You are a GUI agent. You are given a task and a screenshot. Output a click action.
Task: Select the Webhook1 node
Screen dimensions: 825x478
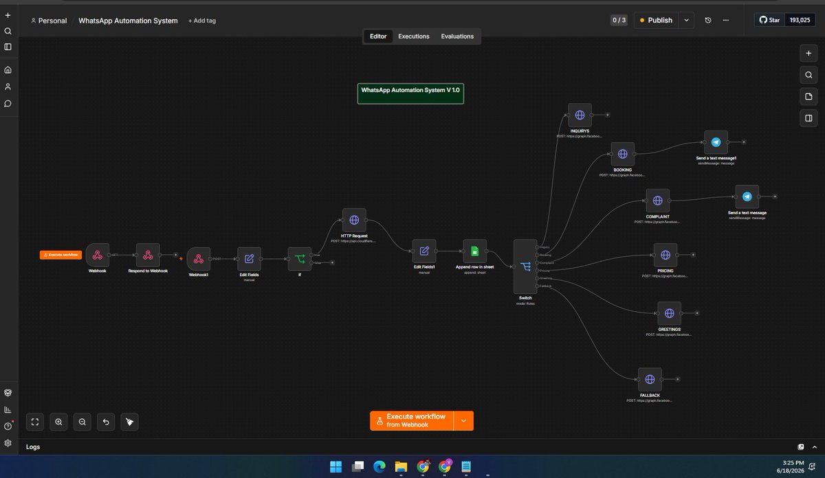[x=198, y=259]
